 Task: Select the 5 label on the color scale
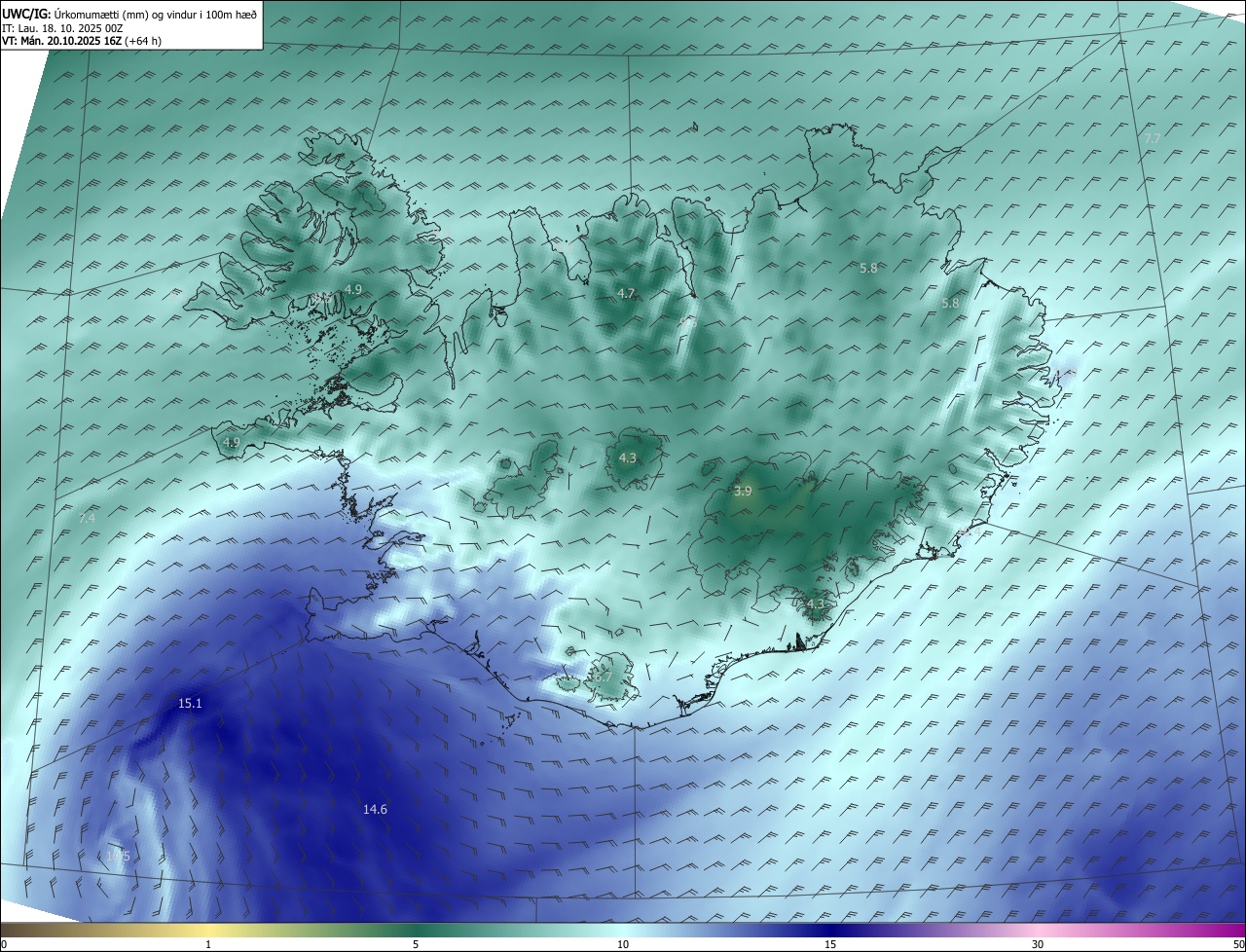point(416,944)
